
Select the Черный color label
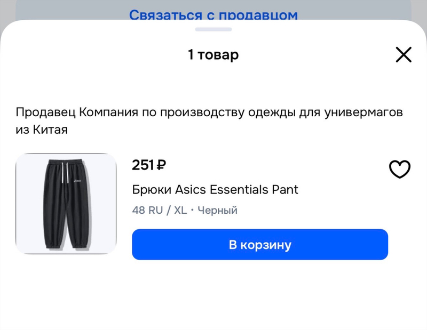pos(218,210)
